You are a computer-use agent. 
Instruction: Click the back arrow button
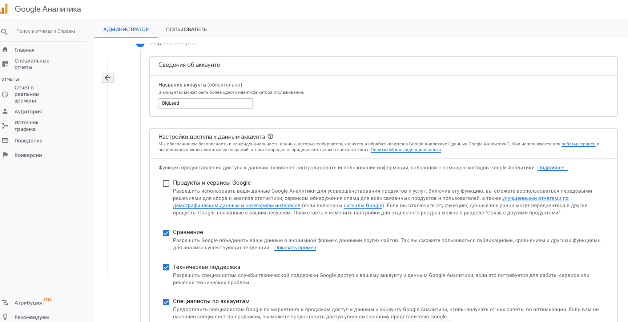click(108, 78)
